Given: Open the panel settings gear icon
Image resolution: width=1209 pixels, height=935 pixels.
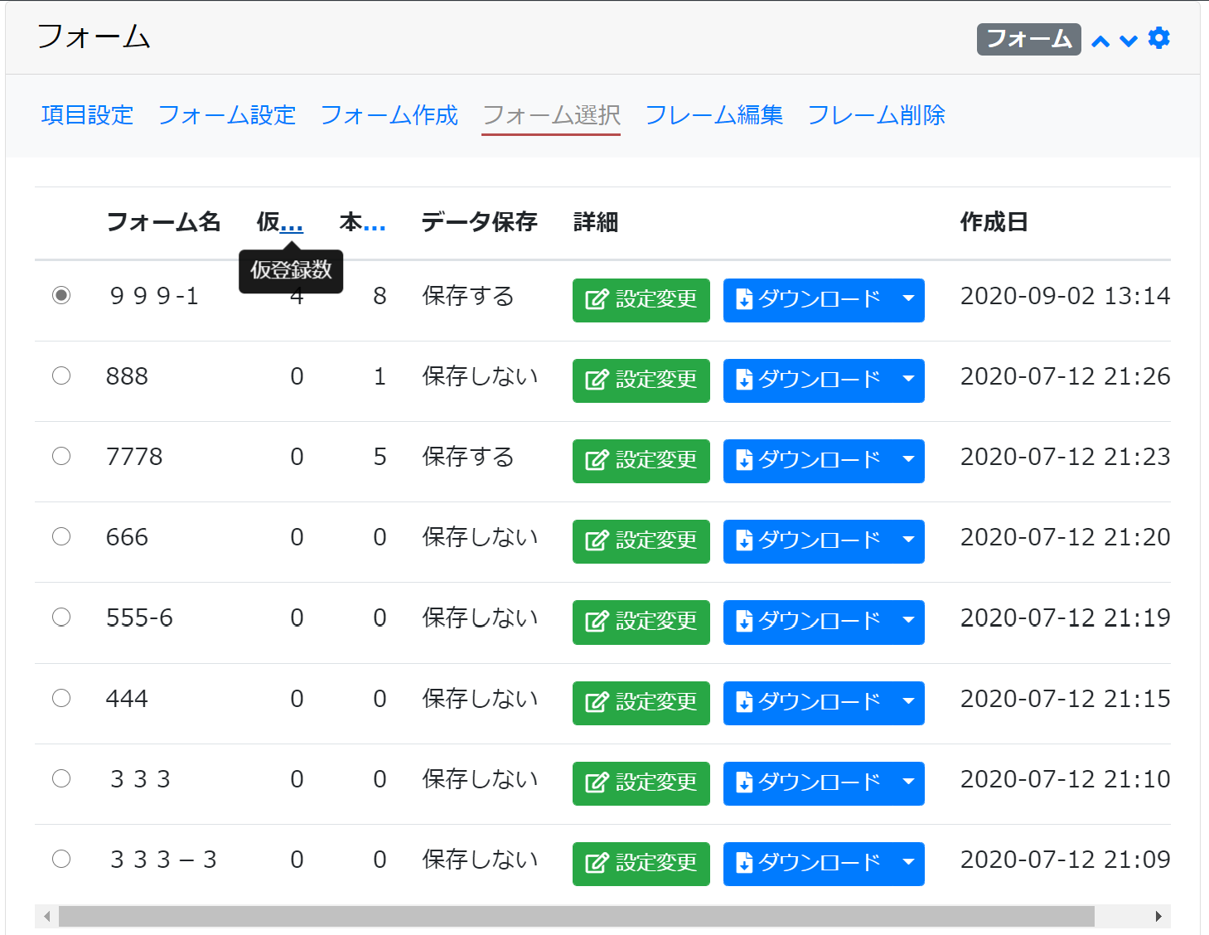Looking at the screenshot, I should (x=1158, y=38).
